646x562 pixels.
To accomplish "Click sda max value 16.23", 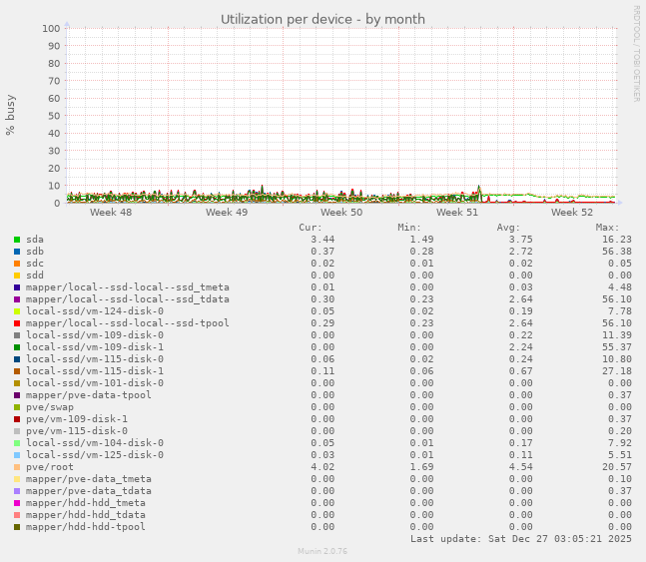I will coord(617,240).
